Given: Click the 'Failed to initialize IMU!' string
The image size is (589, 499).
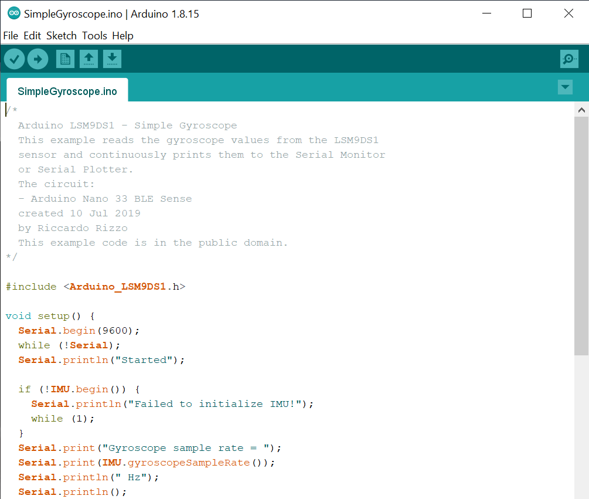Looking at the screenshot, I should click(x=215, y=404).
